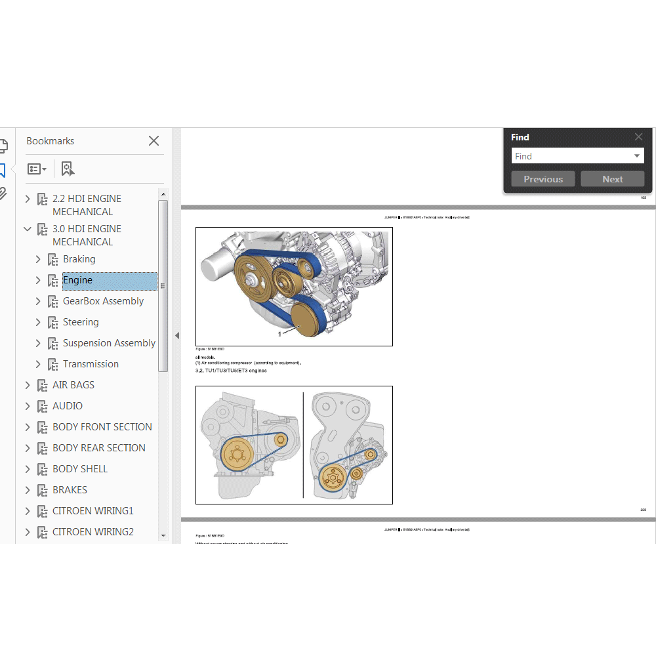Open the bookmark options menu dropdown
The height and width of the screenshot is (656, 656).
tap(37, 169)
